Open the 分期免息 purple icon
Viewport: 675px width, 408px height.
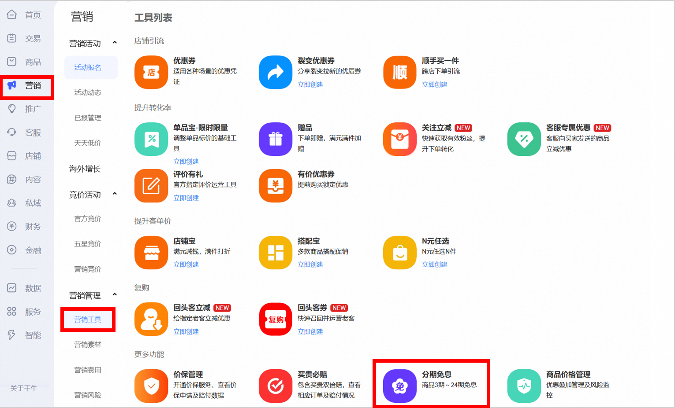click(400, 386)
